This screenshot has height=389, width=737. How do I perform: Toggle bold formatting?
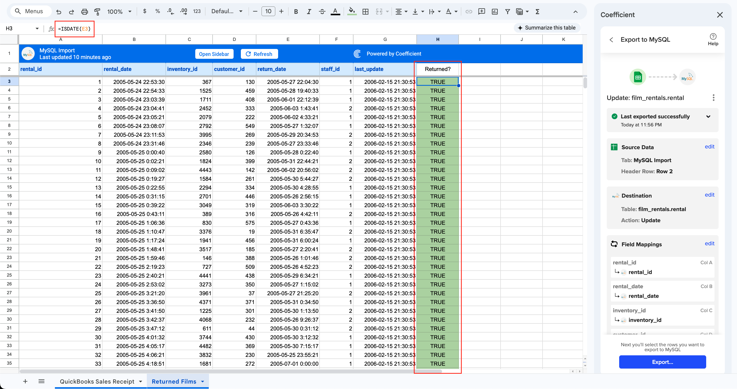pos(296,11)
